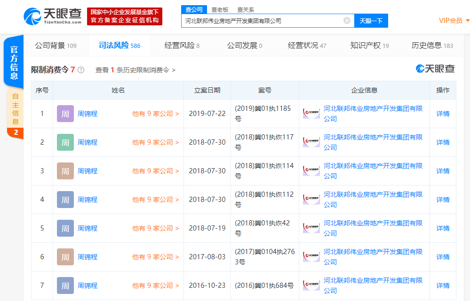Click company logo thumbnail in row 5
Viewport: 470px width, 301px height.
[x=311, y=228]
